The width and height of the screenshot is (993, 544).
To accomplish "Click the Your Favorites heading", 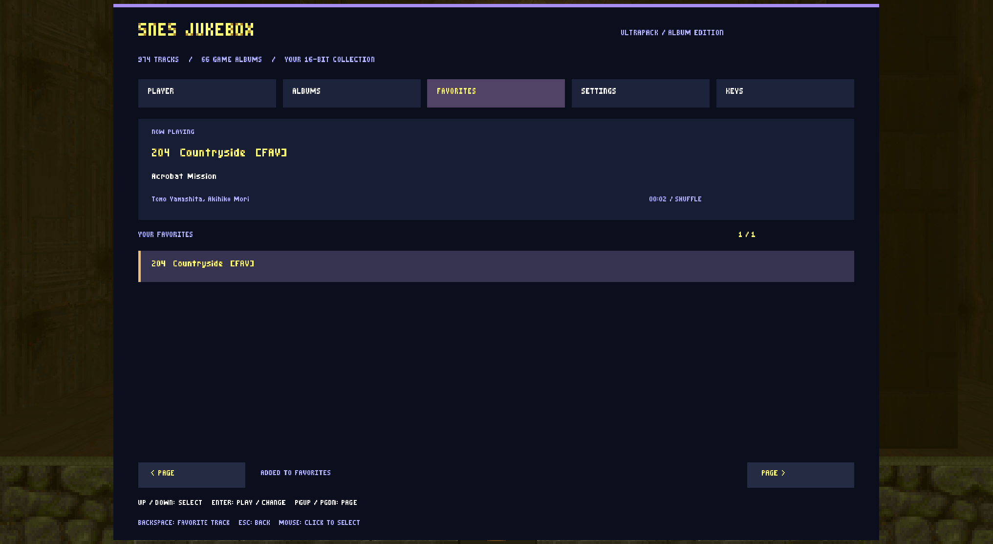I will coord(165,235).
